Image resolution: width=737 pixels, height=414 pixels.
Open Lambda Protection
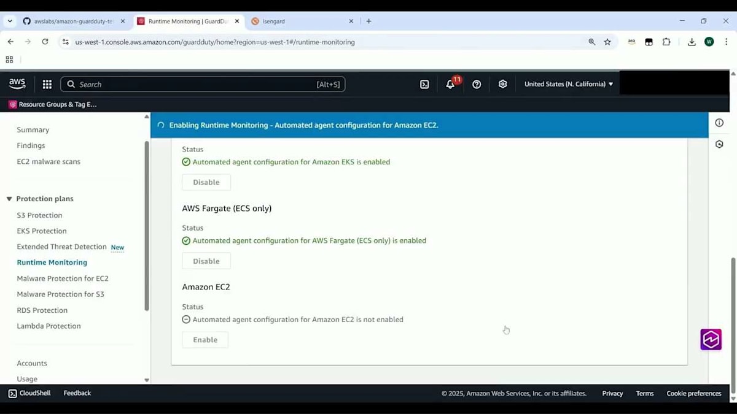49,326
